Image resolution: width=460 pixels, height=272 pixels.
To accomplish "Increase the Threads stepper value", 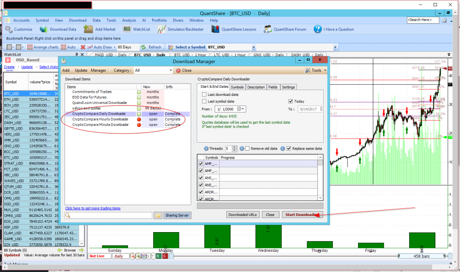I will tap(234, 147).
